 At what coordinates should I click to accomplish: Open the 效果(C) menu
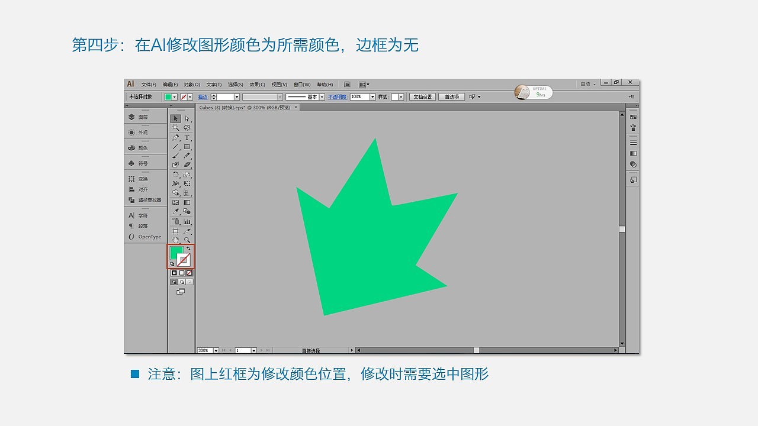pos(258,85)
